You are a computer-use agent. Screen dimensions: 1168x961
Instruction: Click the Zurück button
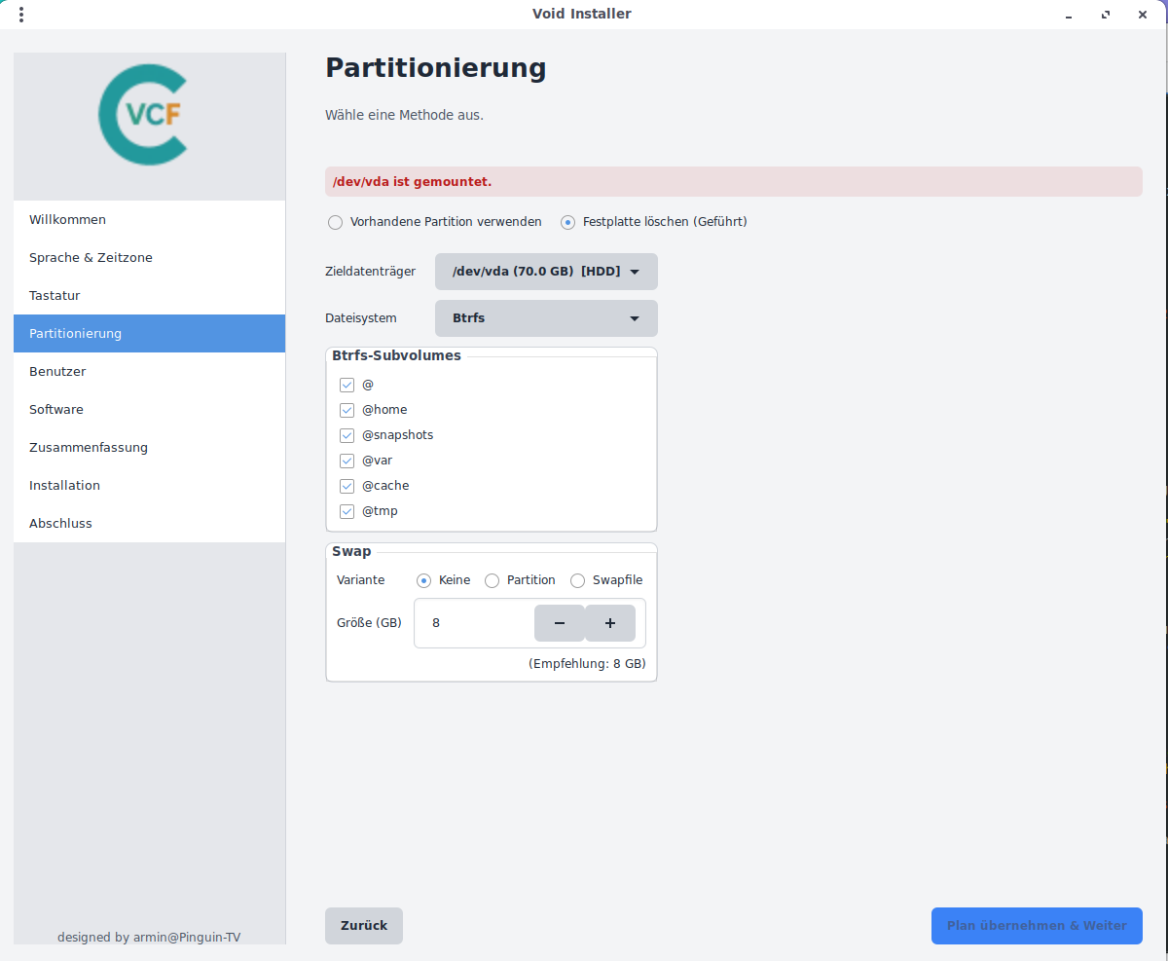364,926
